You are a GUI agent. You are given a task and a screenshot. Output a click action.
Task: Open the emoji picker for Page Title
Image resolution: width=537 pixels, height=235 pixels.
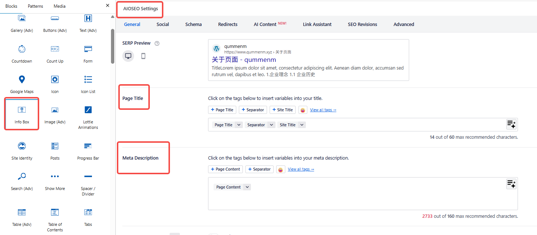point(303,109)
